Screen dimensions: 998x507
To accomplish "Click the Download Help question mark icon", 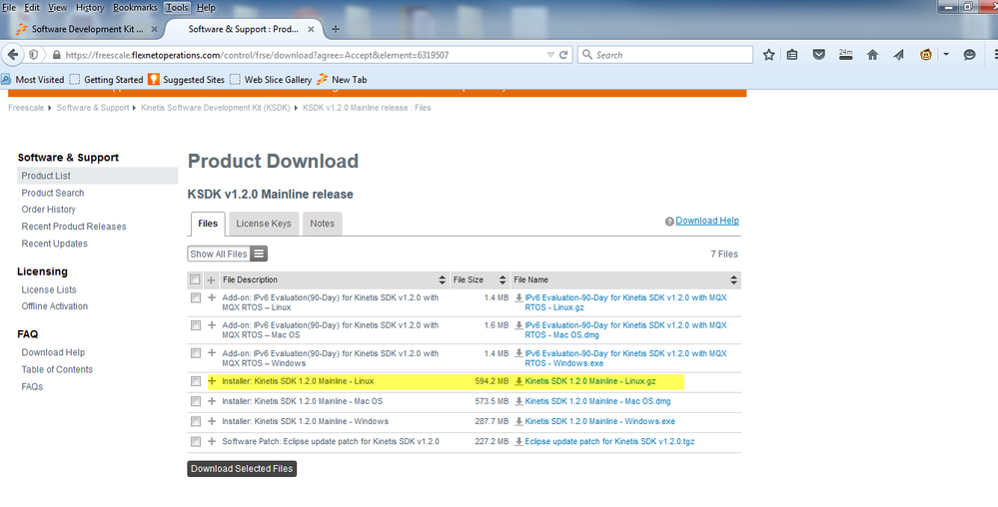I will [x=669, y=222].
